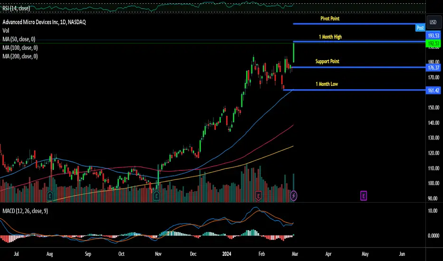Click the Jul time axis label
Viewport: 443px width, 261px height.
[x=16, y=254]
